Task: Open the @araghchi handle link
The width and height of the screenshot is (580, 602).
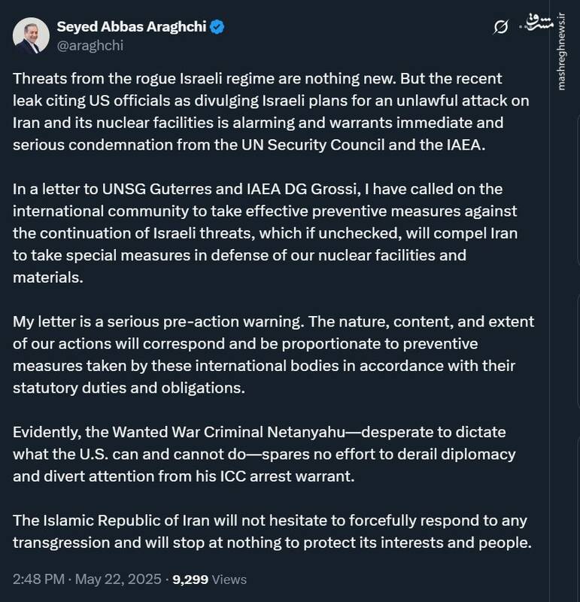Action: point(90,45)
